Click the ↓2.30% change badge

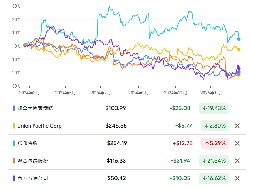coord(215,126)
